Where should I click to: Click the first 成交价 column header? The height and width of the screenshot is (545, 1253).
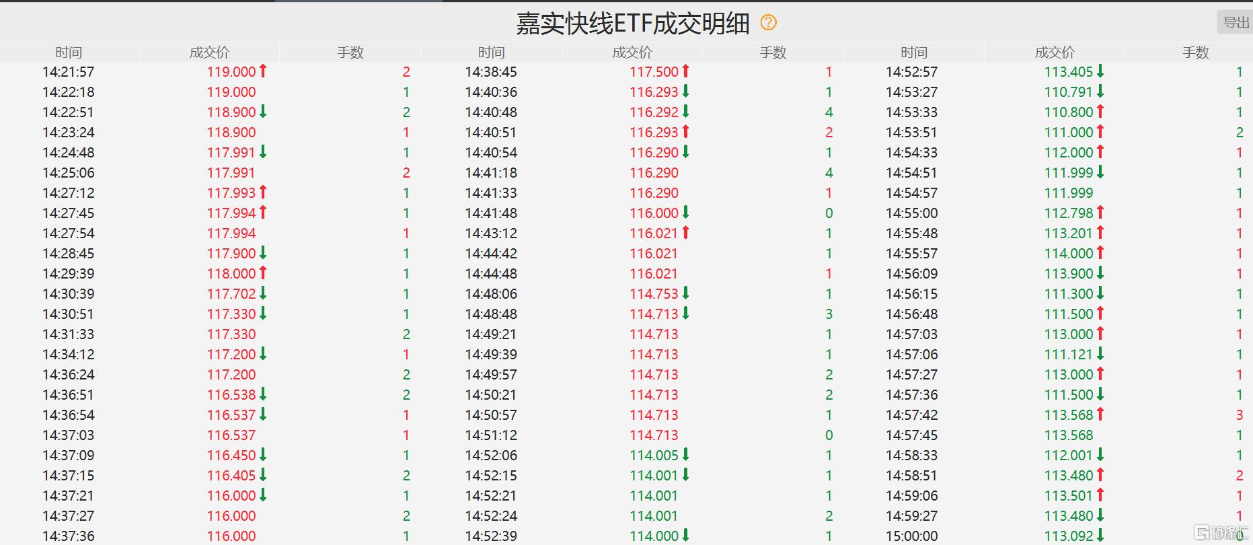[209, 52]
